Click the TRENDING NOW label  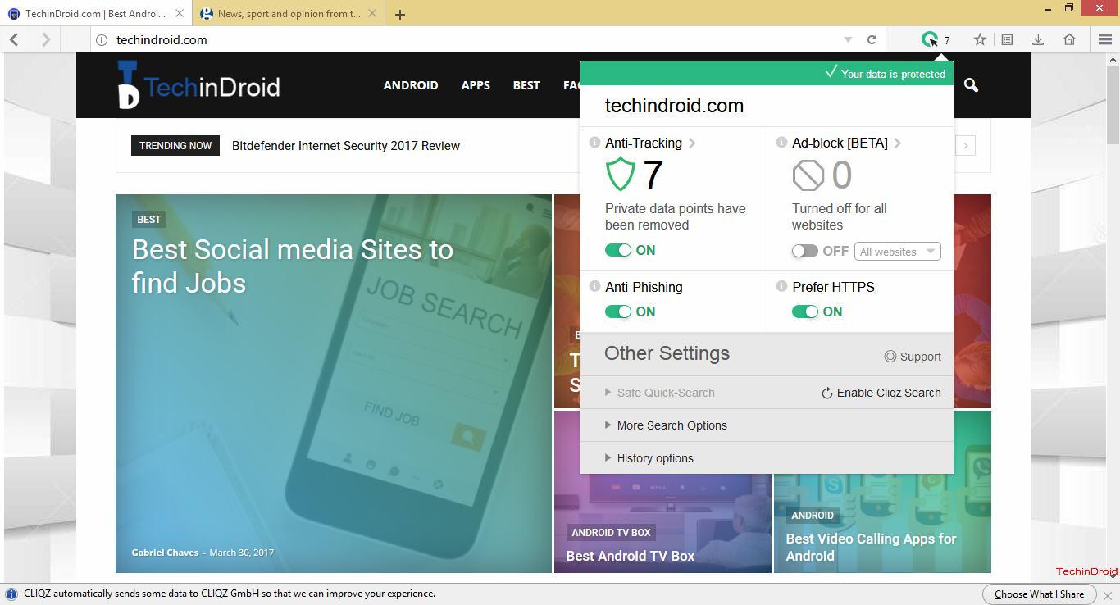click(175, 146)
